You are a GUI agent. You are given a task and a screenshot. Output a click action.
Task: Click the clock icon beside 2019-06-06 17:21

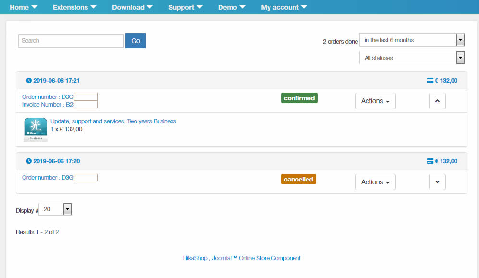tap(29, 80)
